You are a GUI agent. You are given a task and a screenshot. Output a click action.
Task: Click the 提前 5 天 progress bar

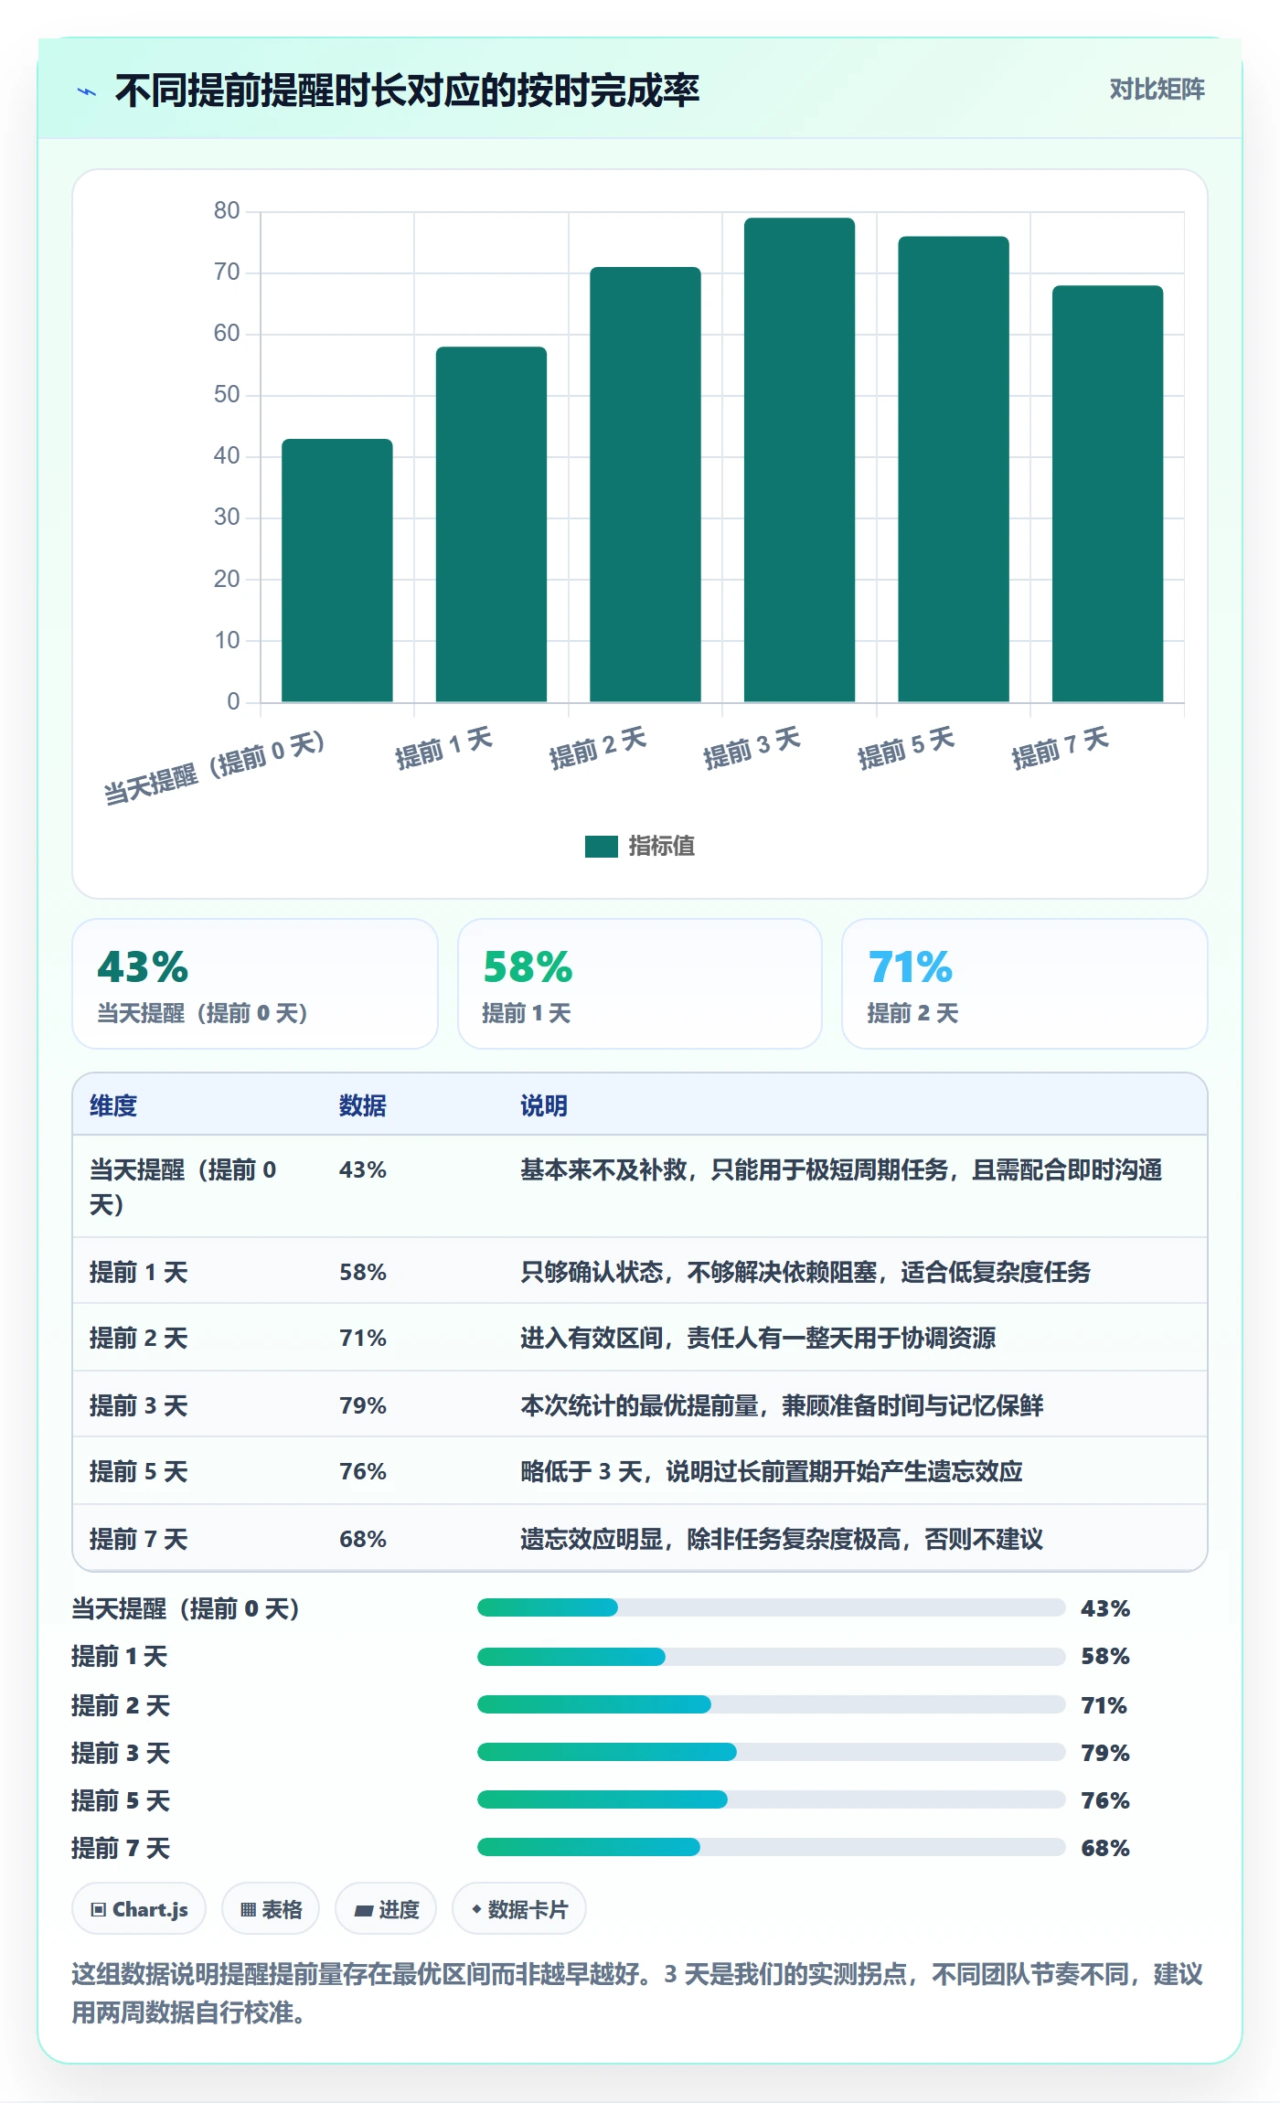pos(771,1799)
